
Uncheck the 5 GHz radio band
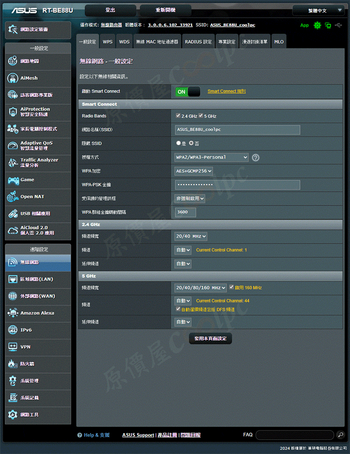pyautogui.click(x=201, y=115)
